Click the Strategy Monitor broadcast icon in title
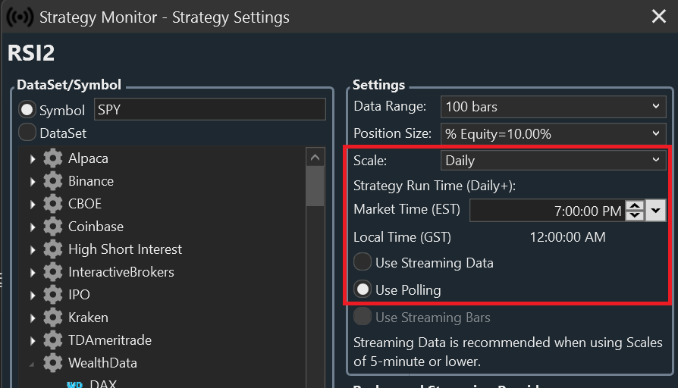The height and width of the screenshot is (388, 678). (x=20, y=16)
